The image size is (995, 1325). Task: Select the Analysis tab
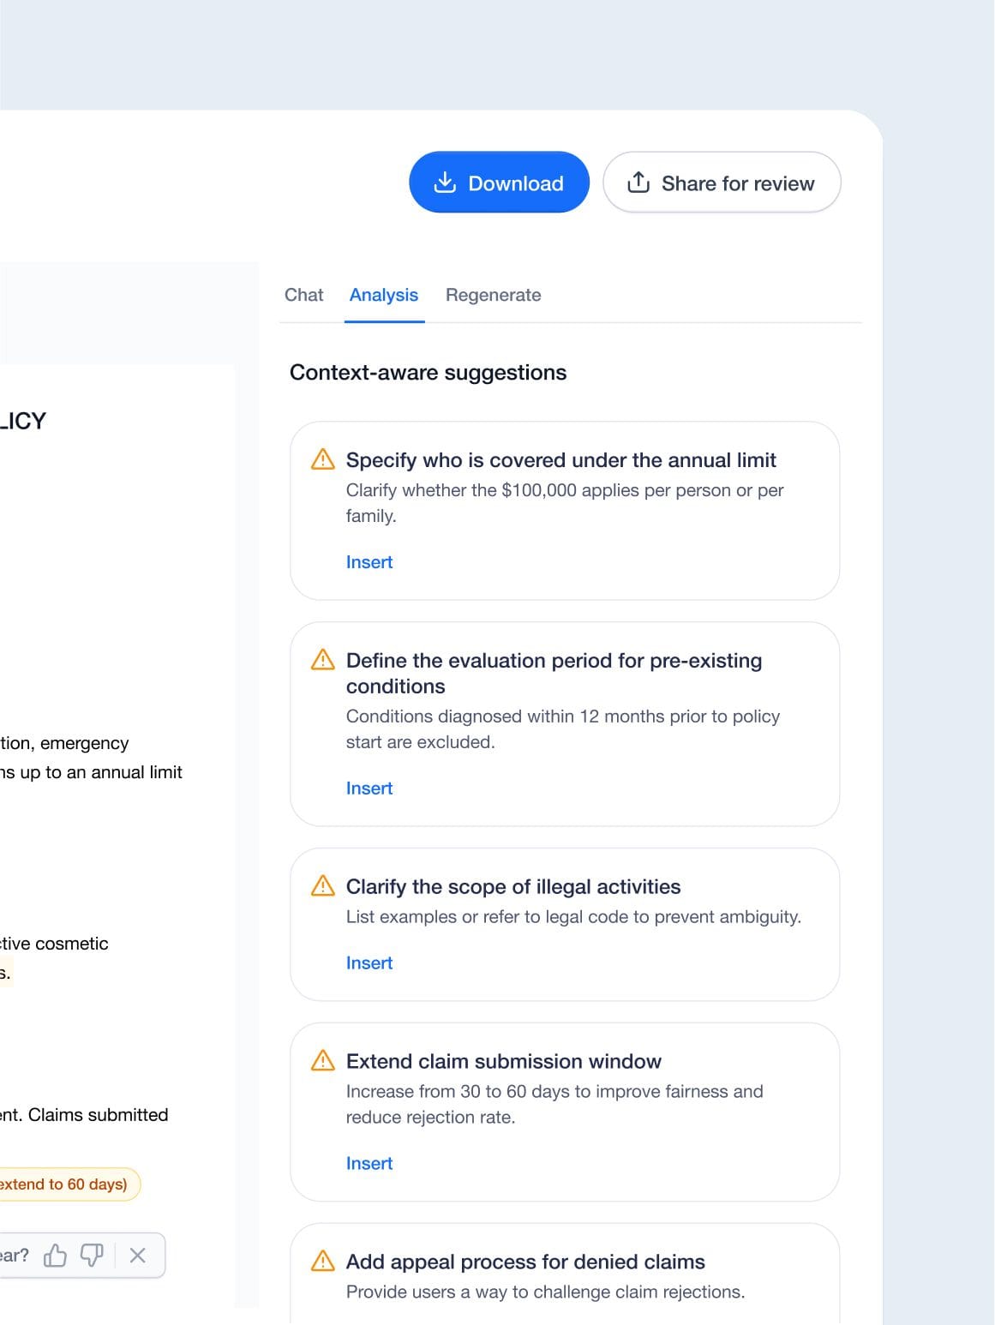384,295
